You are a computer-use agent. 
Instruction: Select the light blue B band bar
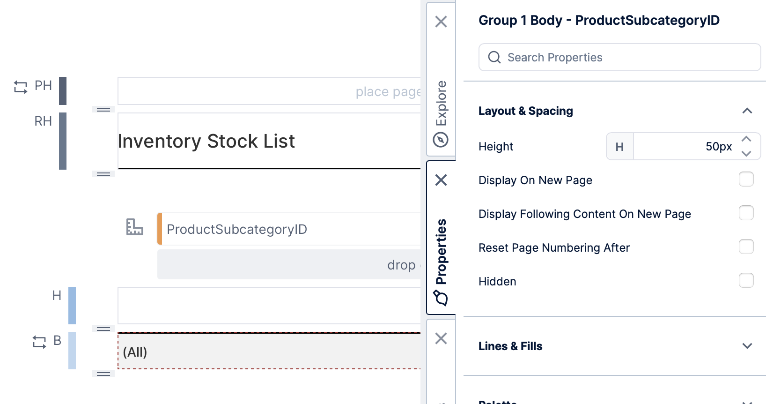pyautogui.click(x=72, y=351)
